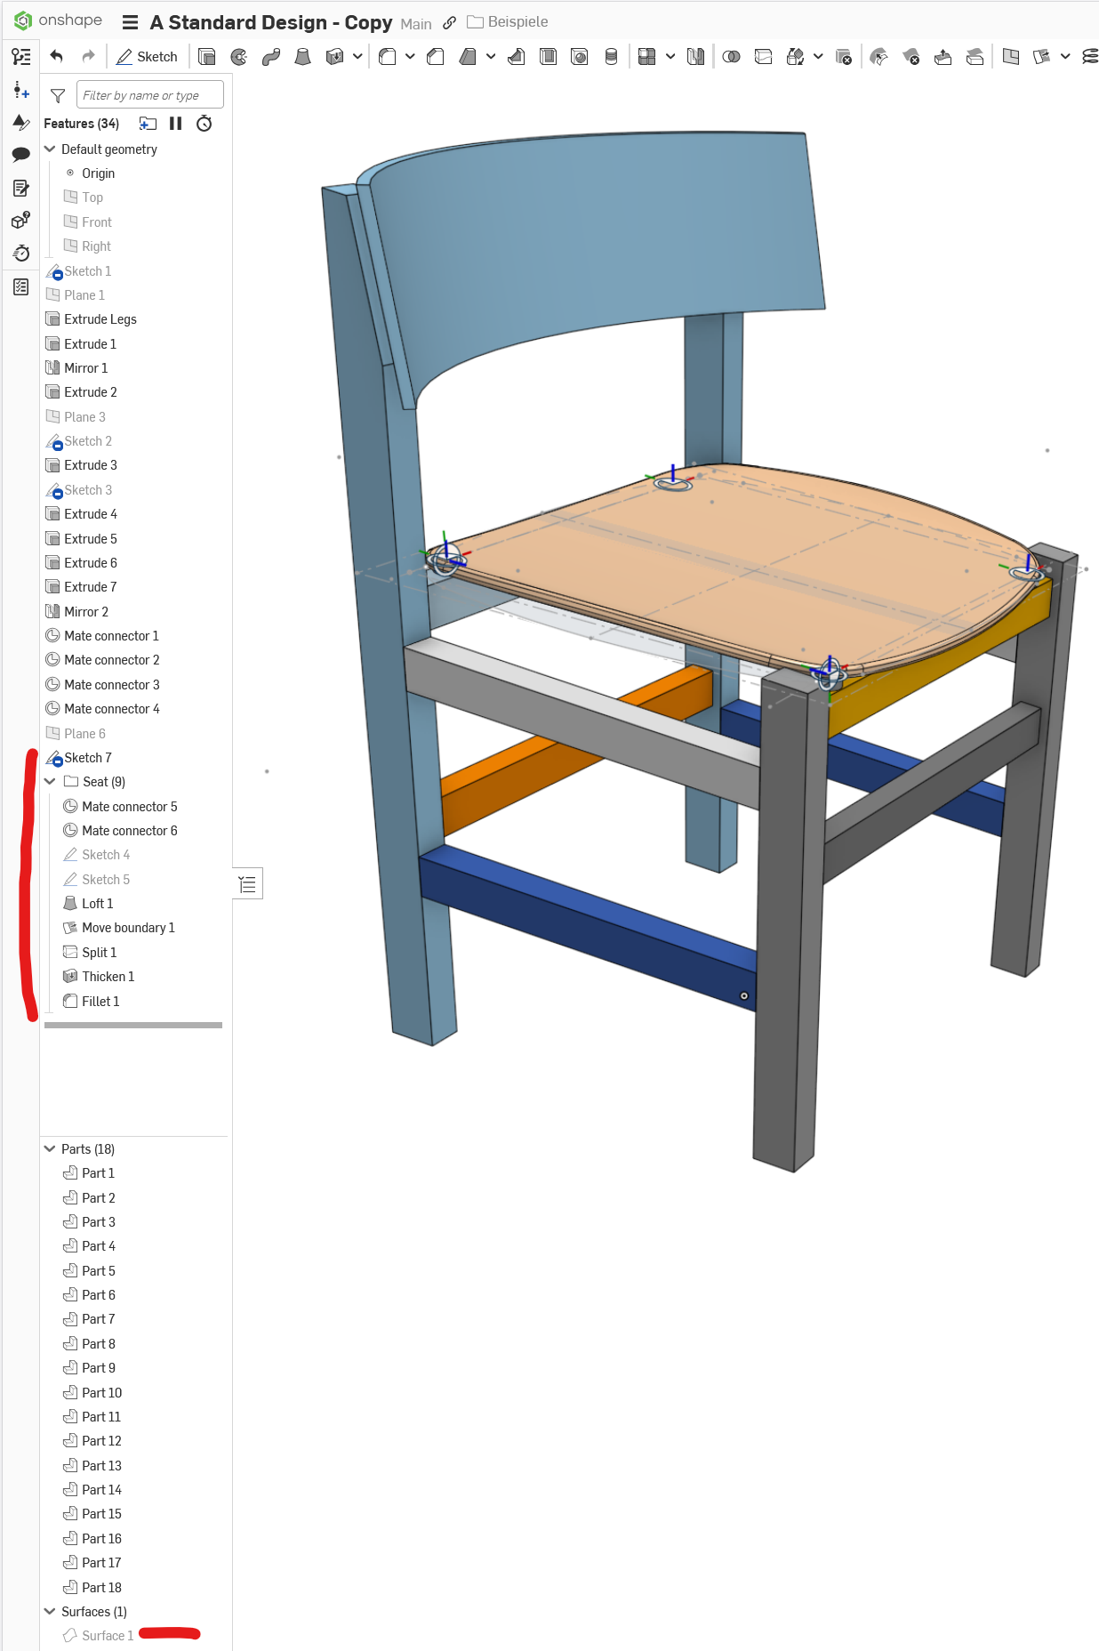Select the Delete face tool icon
The image size is (1099, 1651).
(910, 57)
